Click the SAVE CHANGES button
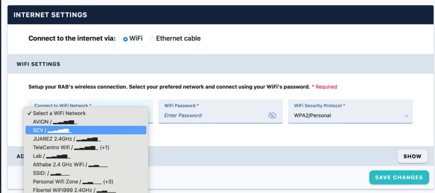Image resolution: width=435 pixels, height=193 pixels. 399,177
